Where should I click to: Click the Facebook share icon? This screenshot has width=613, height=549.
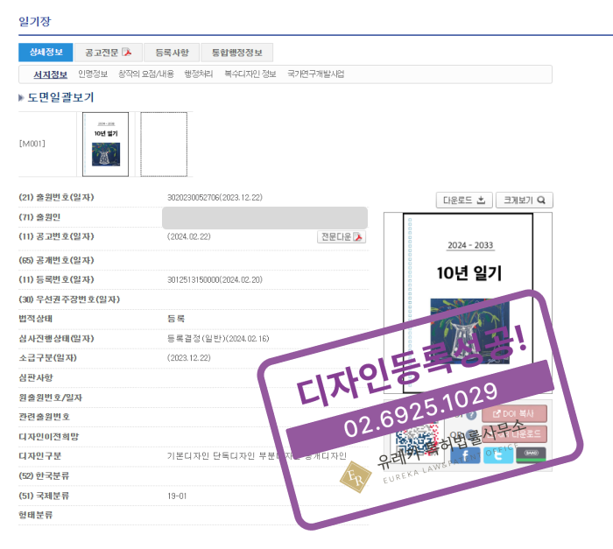pyautogui.click(x=464, y=454)
